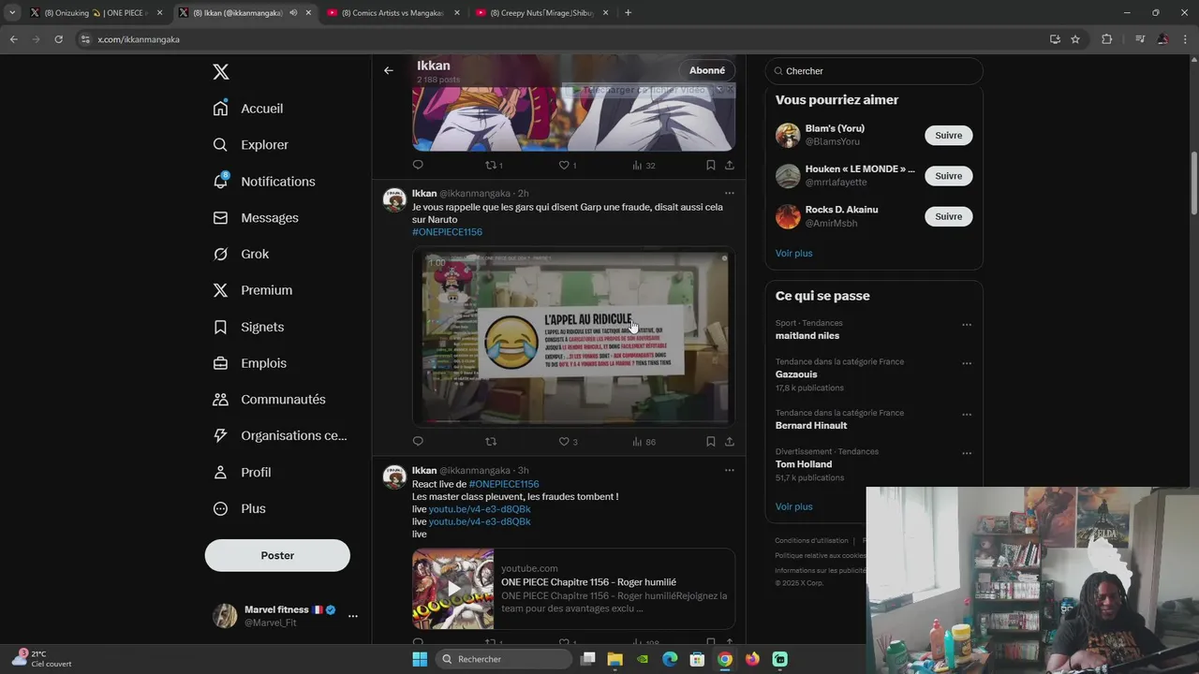Viewport: 1199px width, 674px height.
Task: Bookmark the Garp fraude post
Action: coord(711,442)
